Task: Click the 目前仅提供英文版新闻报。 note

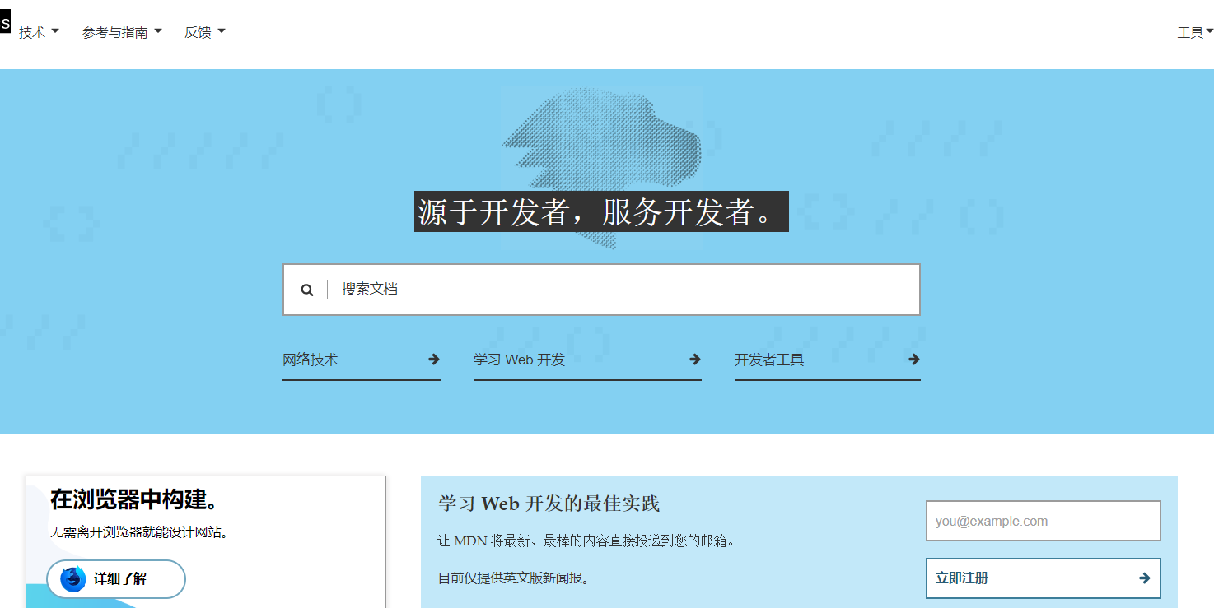Action: (514, 578)
